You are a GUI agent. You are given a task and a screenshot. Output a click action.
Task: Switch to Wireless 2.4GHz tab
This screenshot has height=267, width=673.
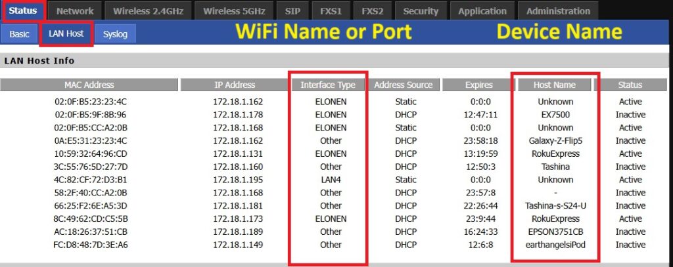tap(149, 10)
